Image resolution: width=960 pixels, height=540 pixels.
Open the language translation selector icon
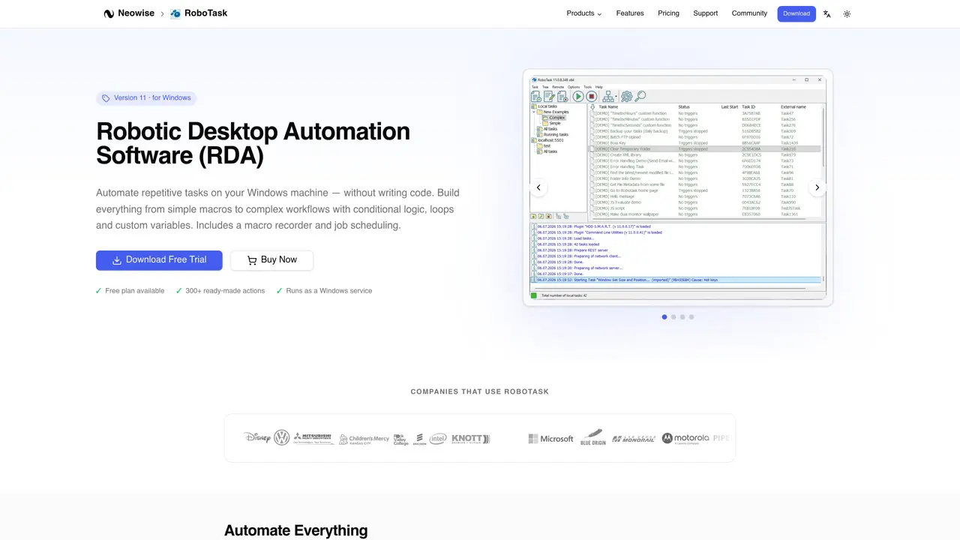click(x=826, y=13)
